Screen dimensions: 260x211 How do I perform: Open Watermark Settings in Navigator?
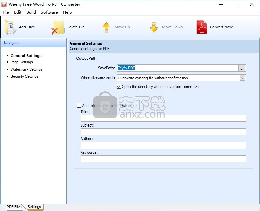click(x=27, y=69)
